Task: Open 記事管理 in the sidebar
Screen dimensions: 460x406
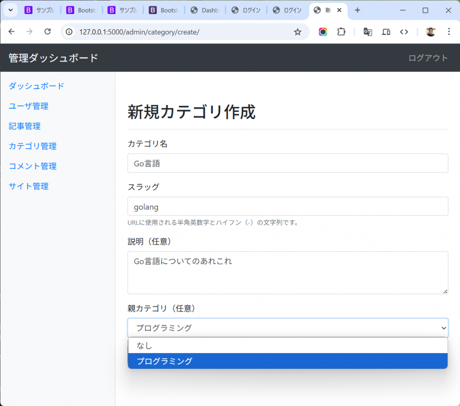Action: pos(25,126)
